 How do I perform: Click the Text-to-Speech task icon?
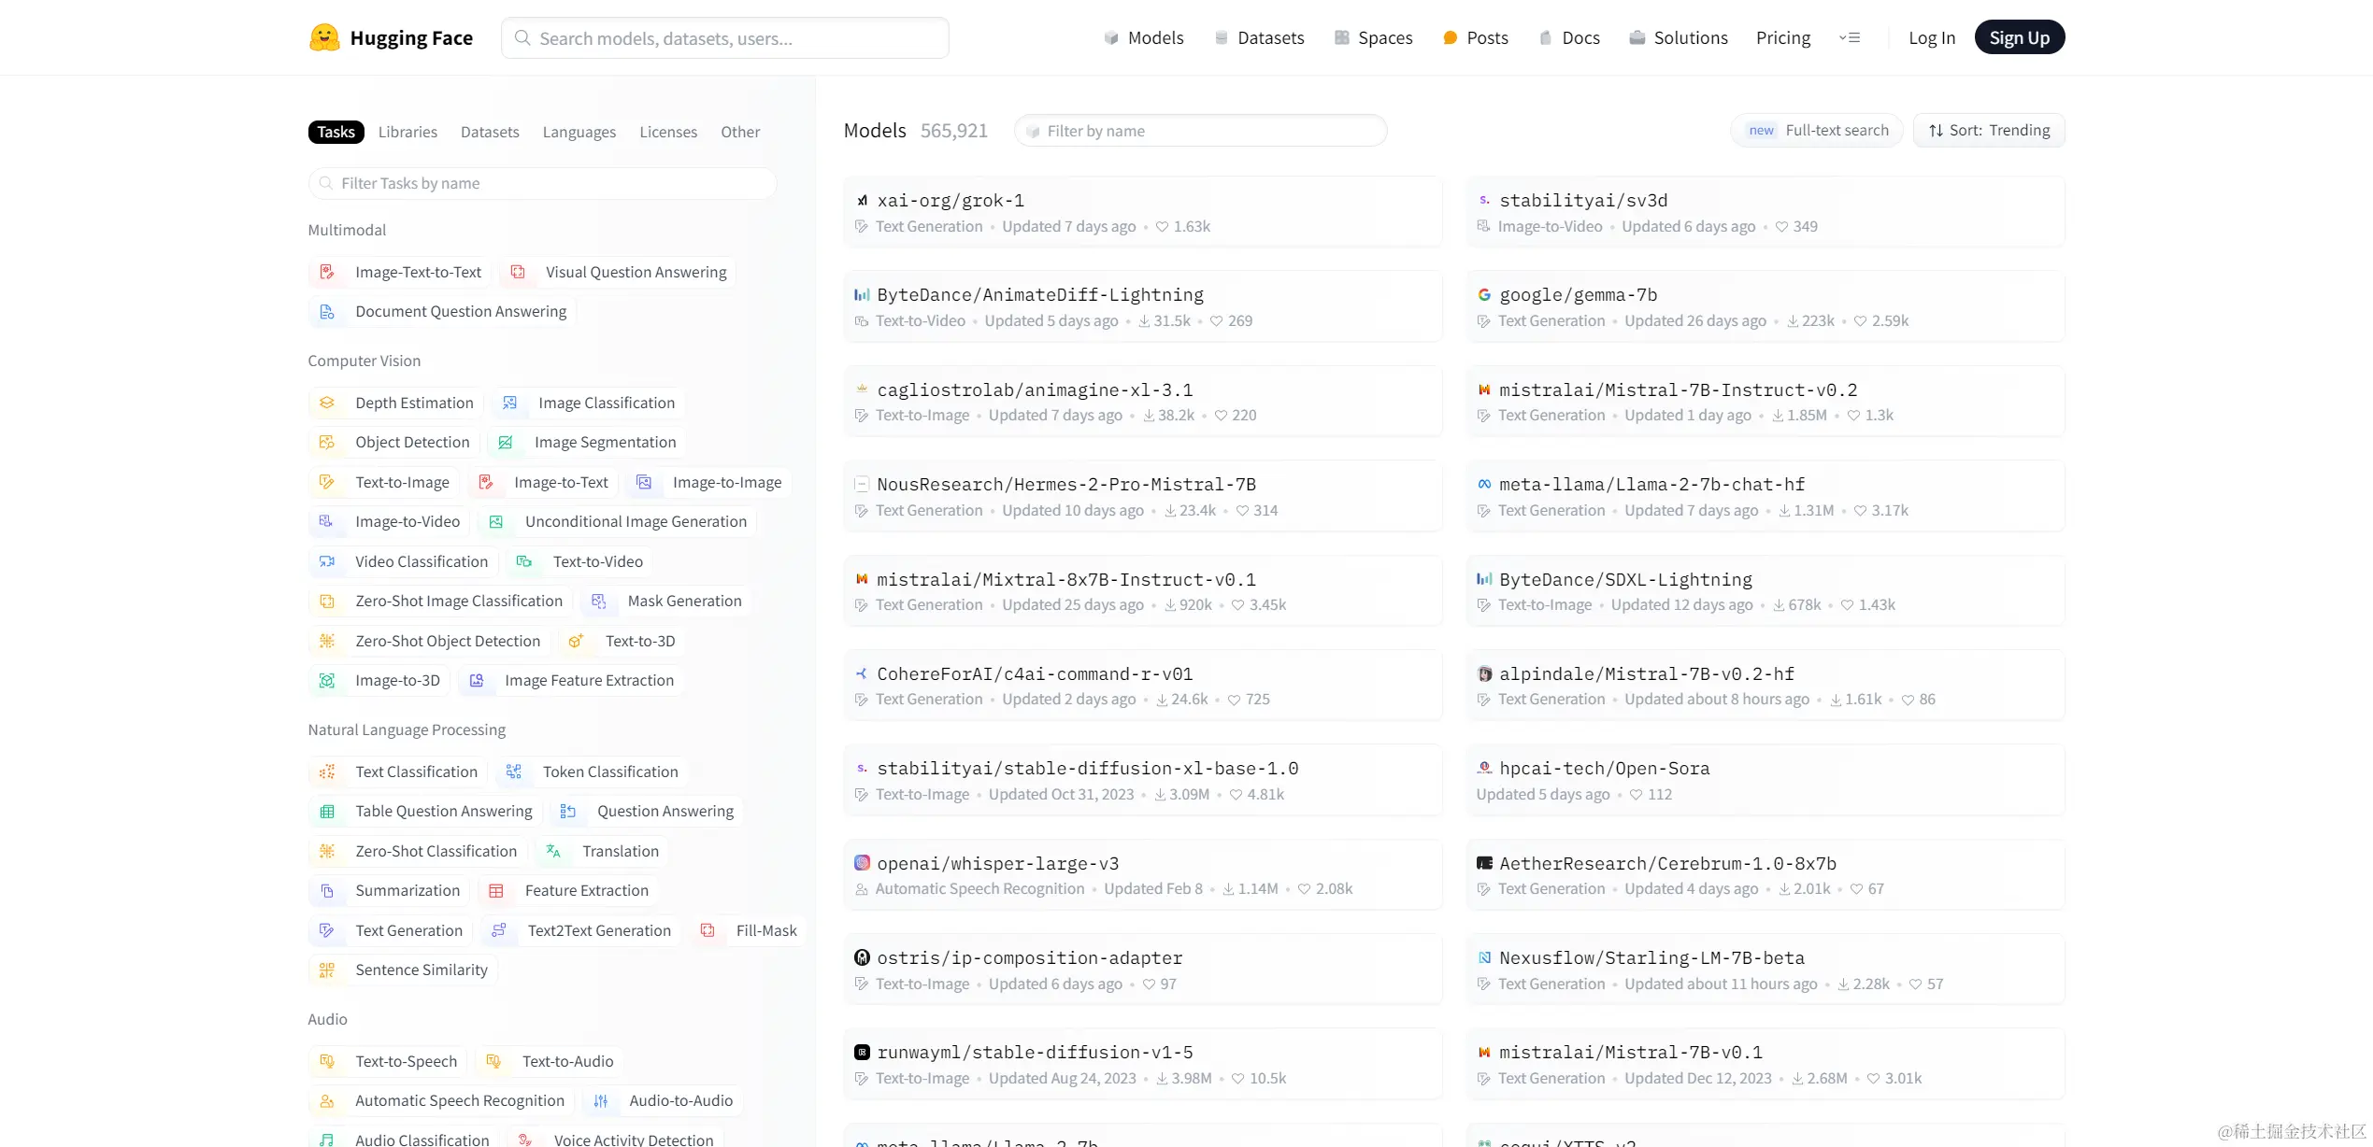(x=327, y=1061)
